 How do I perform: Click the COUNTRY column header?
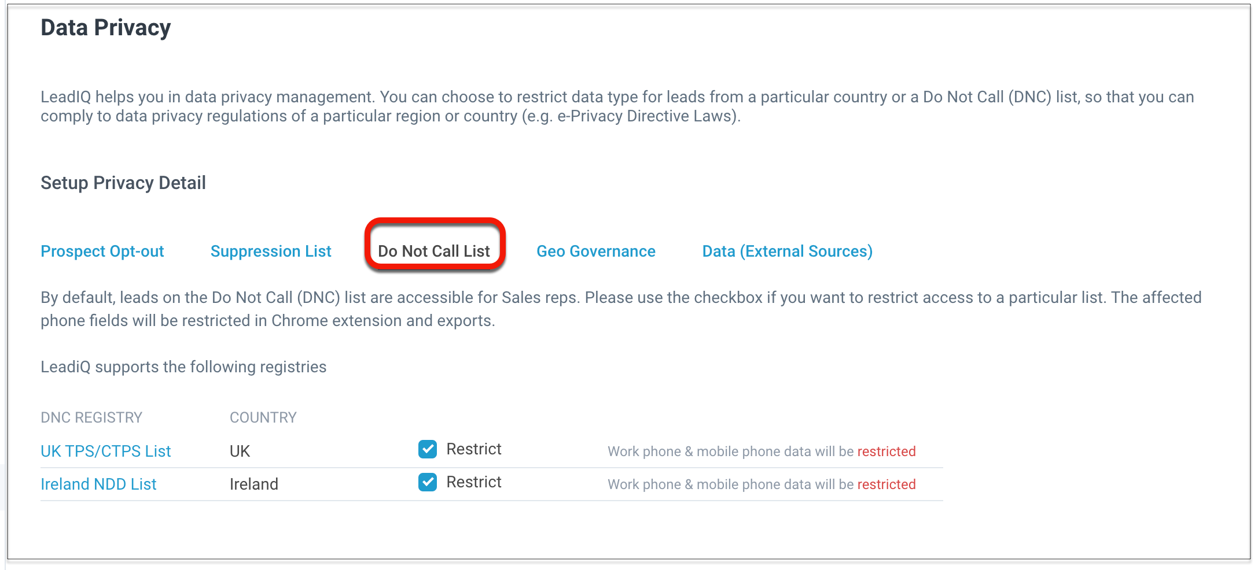[263, 417]
